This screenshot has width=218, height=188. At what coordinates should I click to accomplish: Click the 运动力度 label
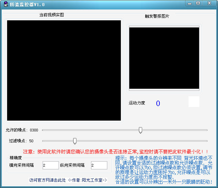pyautogui.click(x=137, y=103)
